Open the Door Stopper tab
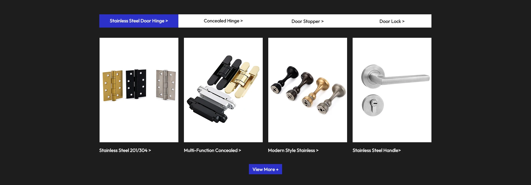The image size is (531, 185). [308, 21]
